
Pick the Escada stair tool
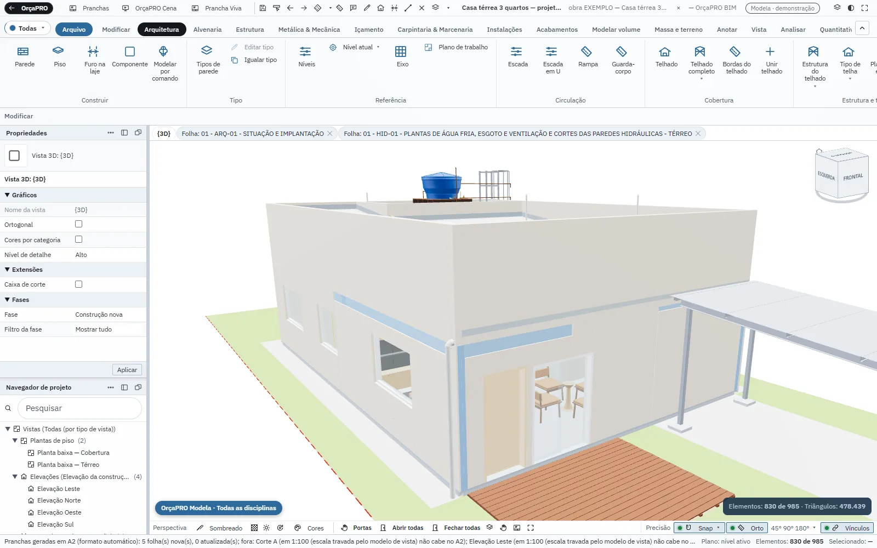click(517, 56)
